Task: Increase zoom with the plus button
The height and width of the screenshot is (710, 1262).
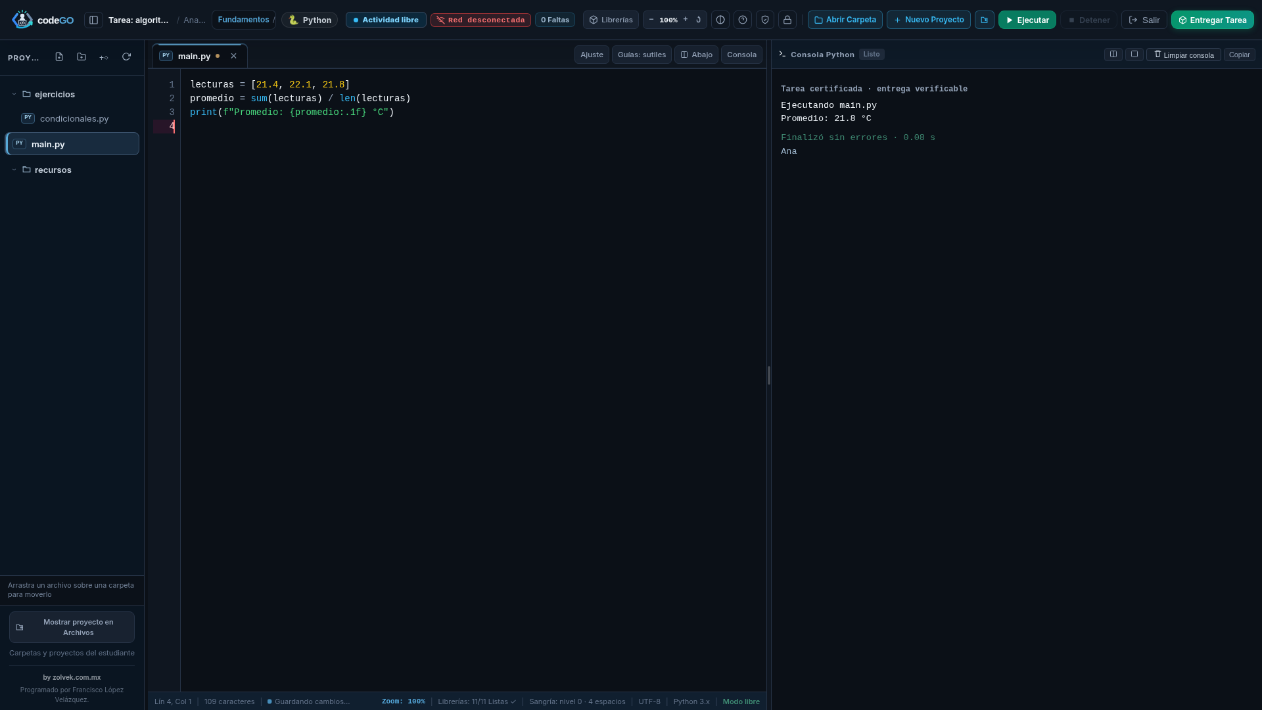Action: pyautogui.click(x=686, y=20)
